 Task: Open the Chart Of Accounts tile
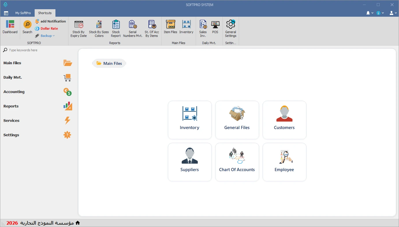[x=237, y=162]
